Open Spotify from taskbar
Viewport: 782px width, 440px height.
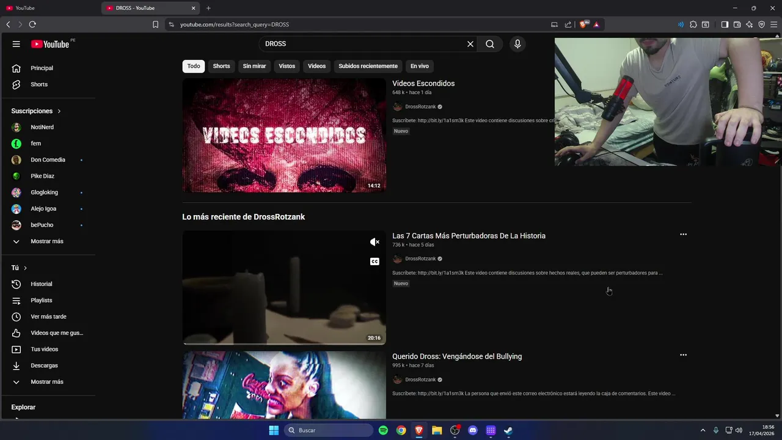tap(383, 430)
